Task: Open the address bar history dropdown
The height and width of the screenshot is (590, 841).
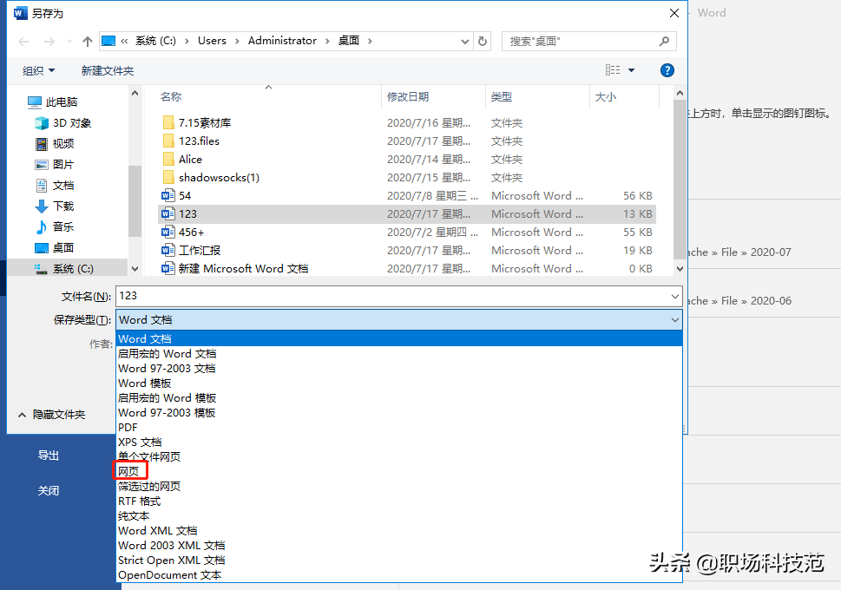Action: click(x=464, y=42)
